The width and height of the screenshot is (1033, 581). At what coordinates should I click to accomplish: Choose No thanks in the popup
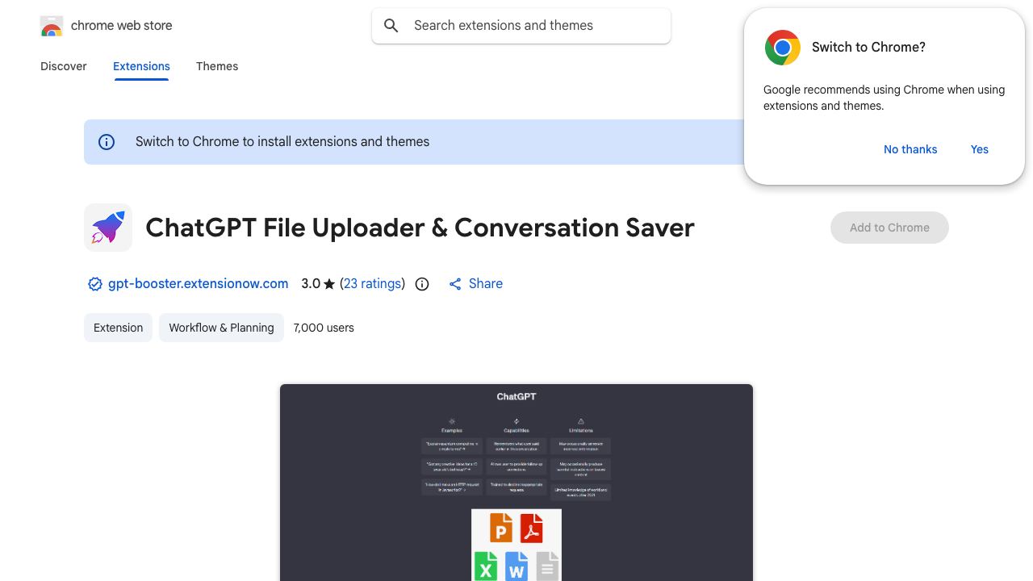[x=910, y=149]
